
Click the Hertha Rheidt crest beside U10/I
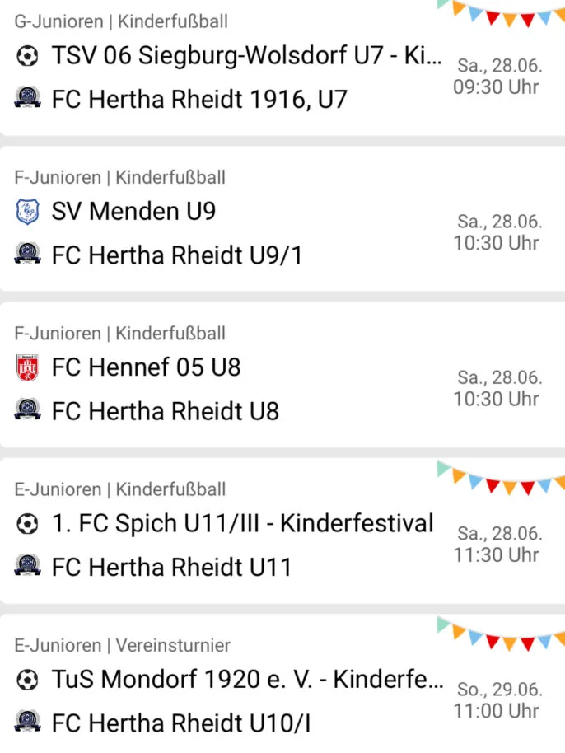pos(27,722)
